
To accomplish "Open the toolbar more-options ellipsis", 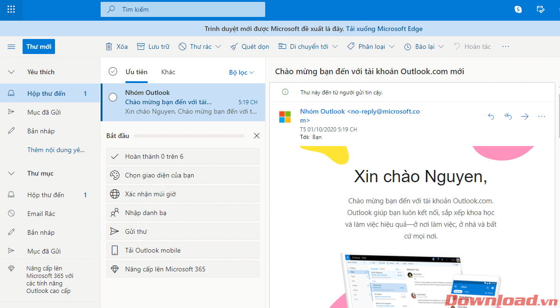I will point(505,46).
